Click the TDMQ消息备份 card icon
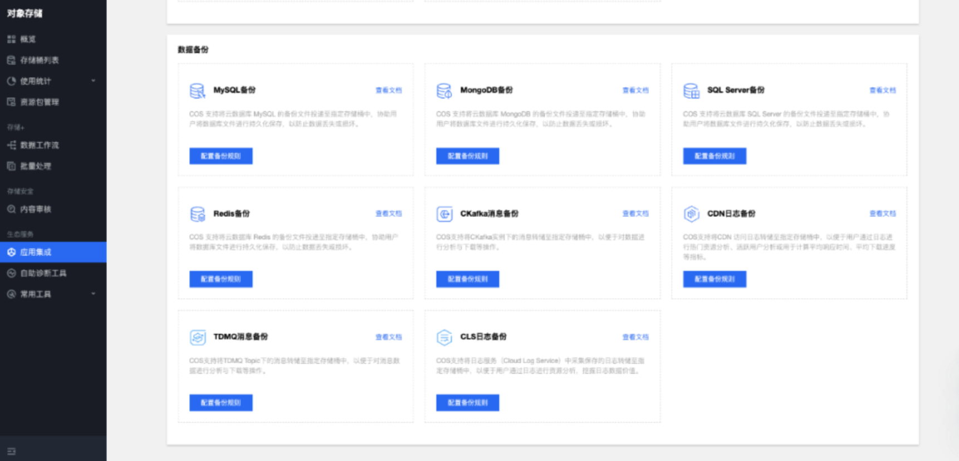 coord(197,337)
